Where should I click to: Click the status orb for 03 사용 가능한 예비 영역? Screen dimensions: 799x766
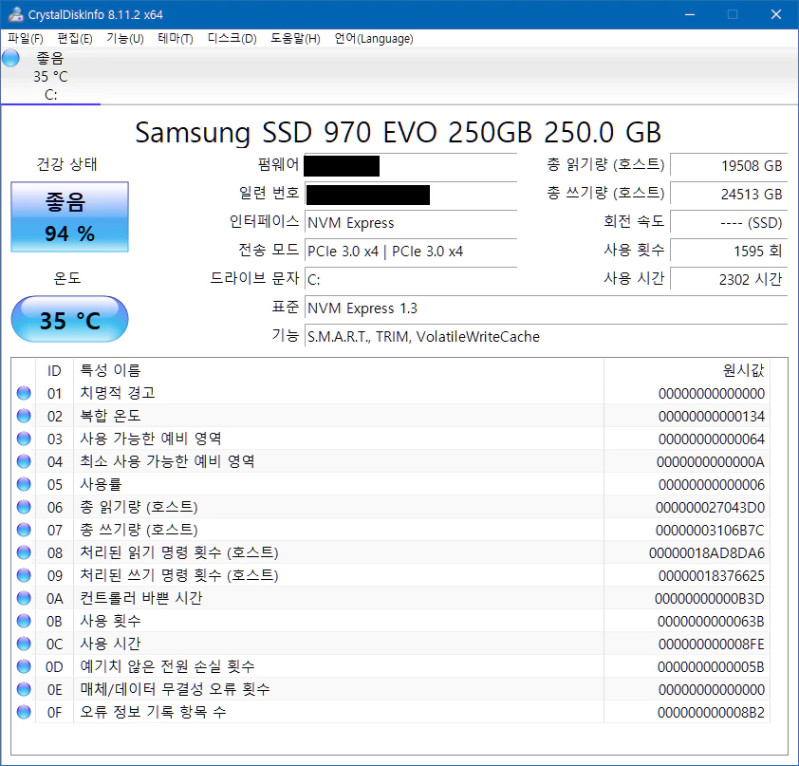(24, 439)
